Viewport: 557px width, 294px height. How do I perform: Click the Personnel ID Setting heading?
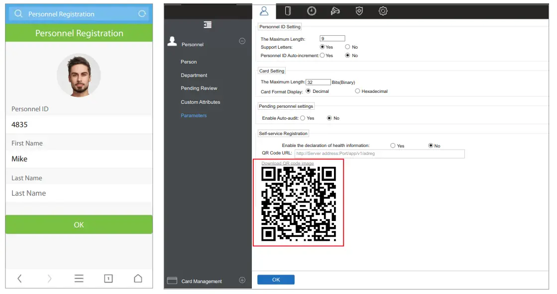tap(280, 26)
